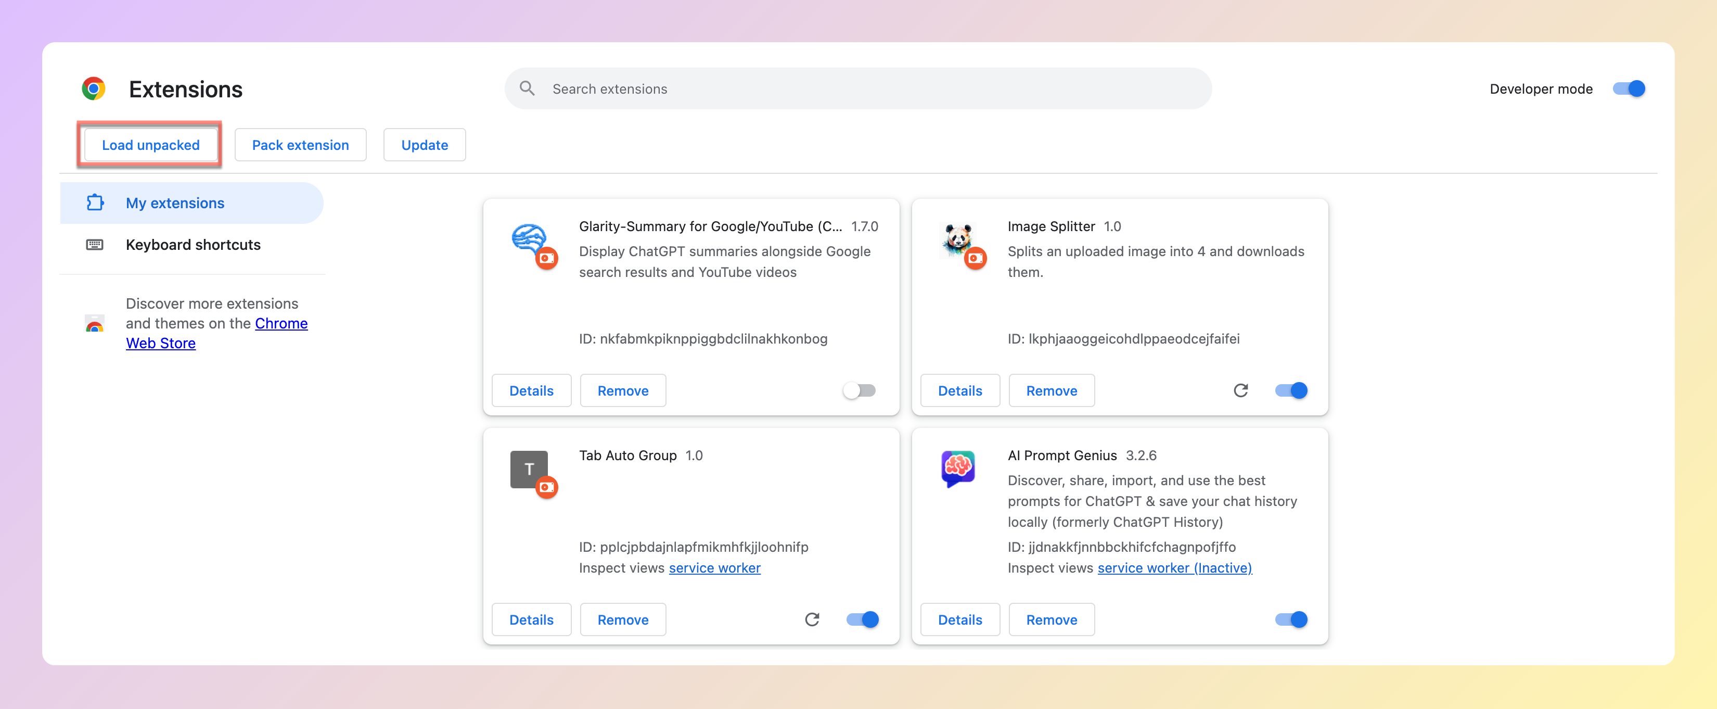Click version 1.7.0 on Glarity card
This screenshot has height=709, width=1717.
coord(865,227)
